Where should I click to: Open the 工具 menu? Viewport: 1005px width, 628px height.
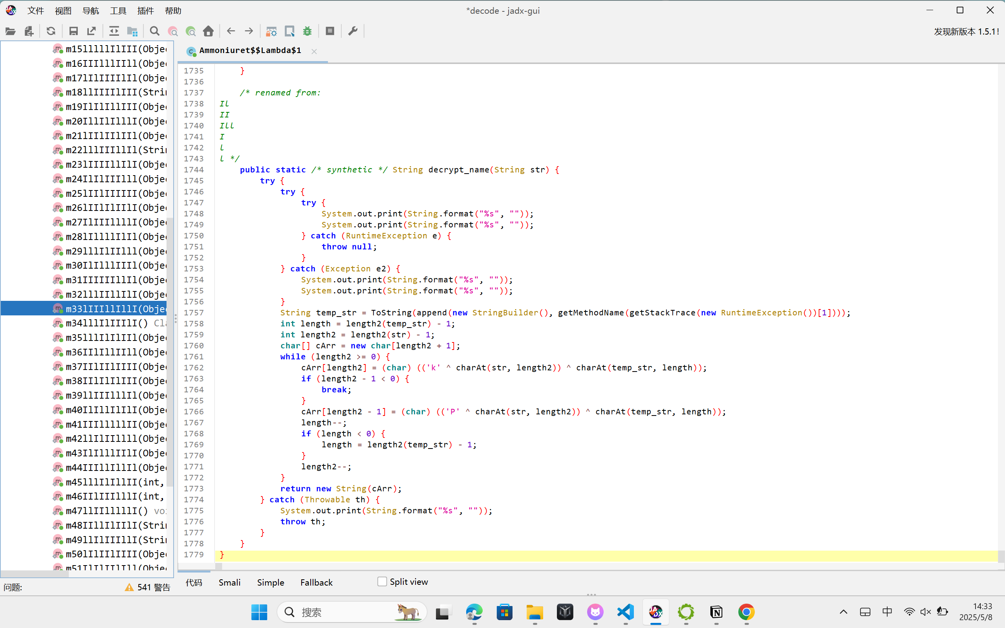pos(118,11)
